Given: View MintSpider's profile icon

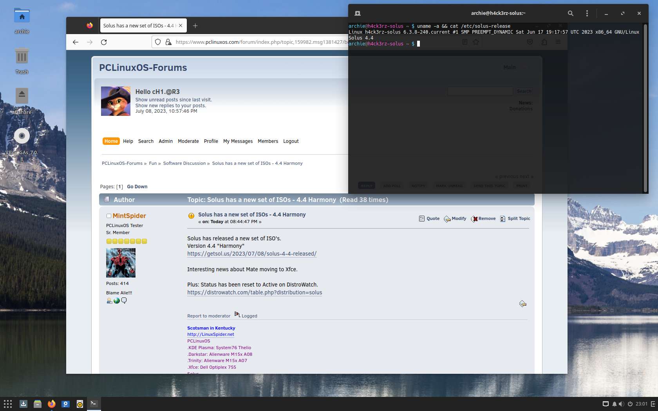Looking at the screenshot, I should tap(109, 301).
